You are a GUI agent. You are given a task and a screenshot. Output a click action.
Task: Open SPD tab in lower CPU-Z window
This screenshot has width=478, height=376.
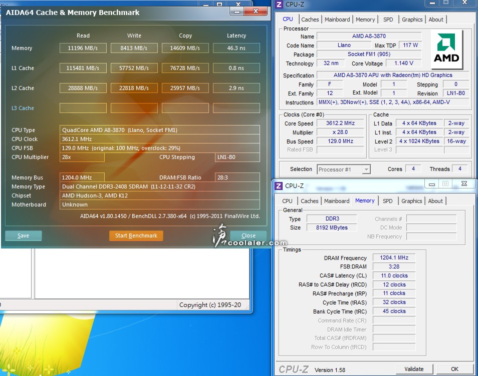point(388,201)
